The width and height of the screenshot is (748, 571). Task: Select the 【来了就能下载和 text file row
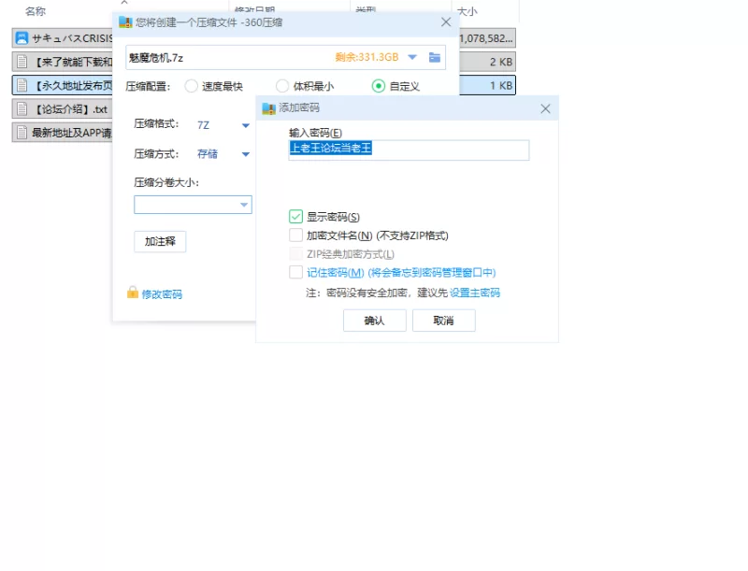63,62
